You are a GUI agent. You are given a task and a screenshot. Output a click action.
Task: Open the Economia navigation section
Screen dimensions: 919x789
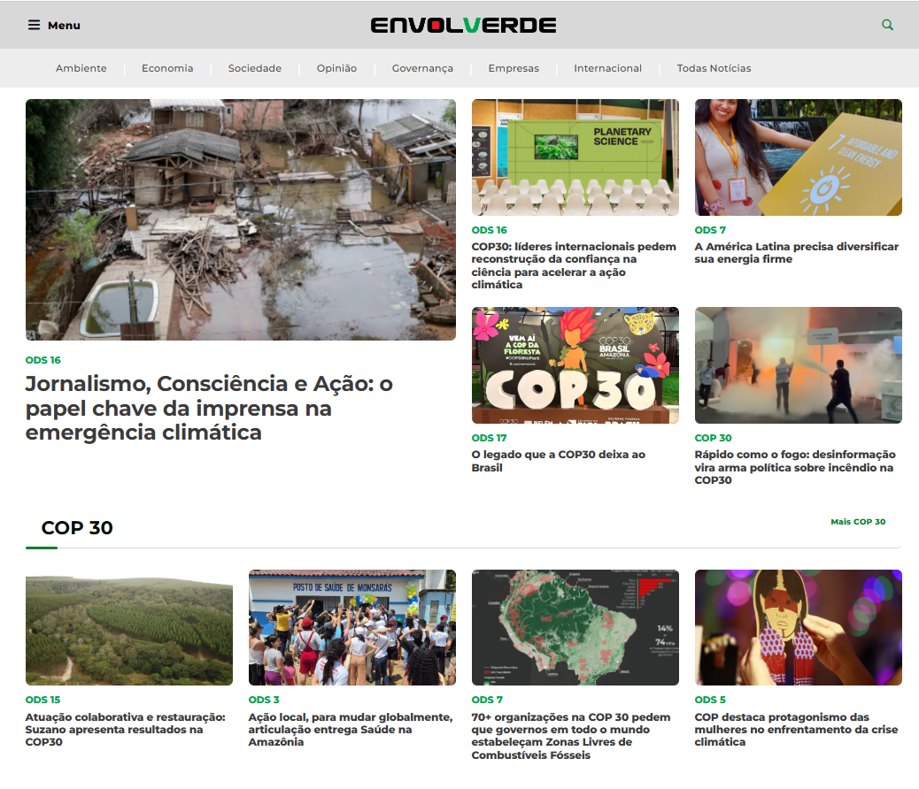(x=167, y=67)
